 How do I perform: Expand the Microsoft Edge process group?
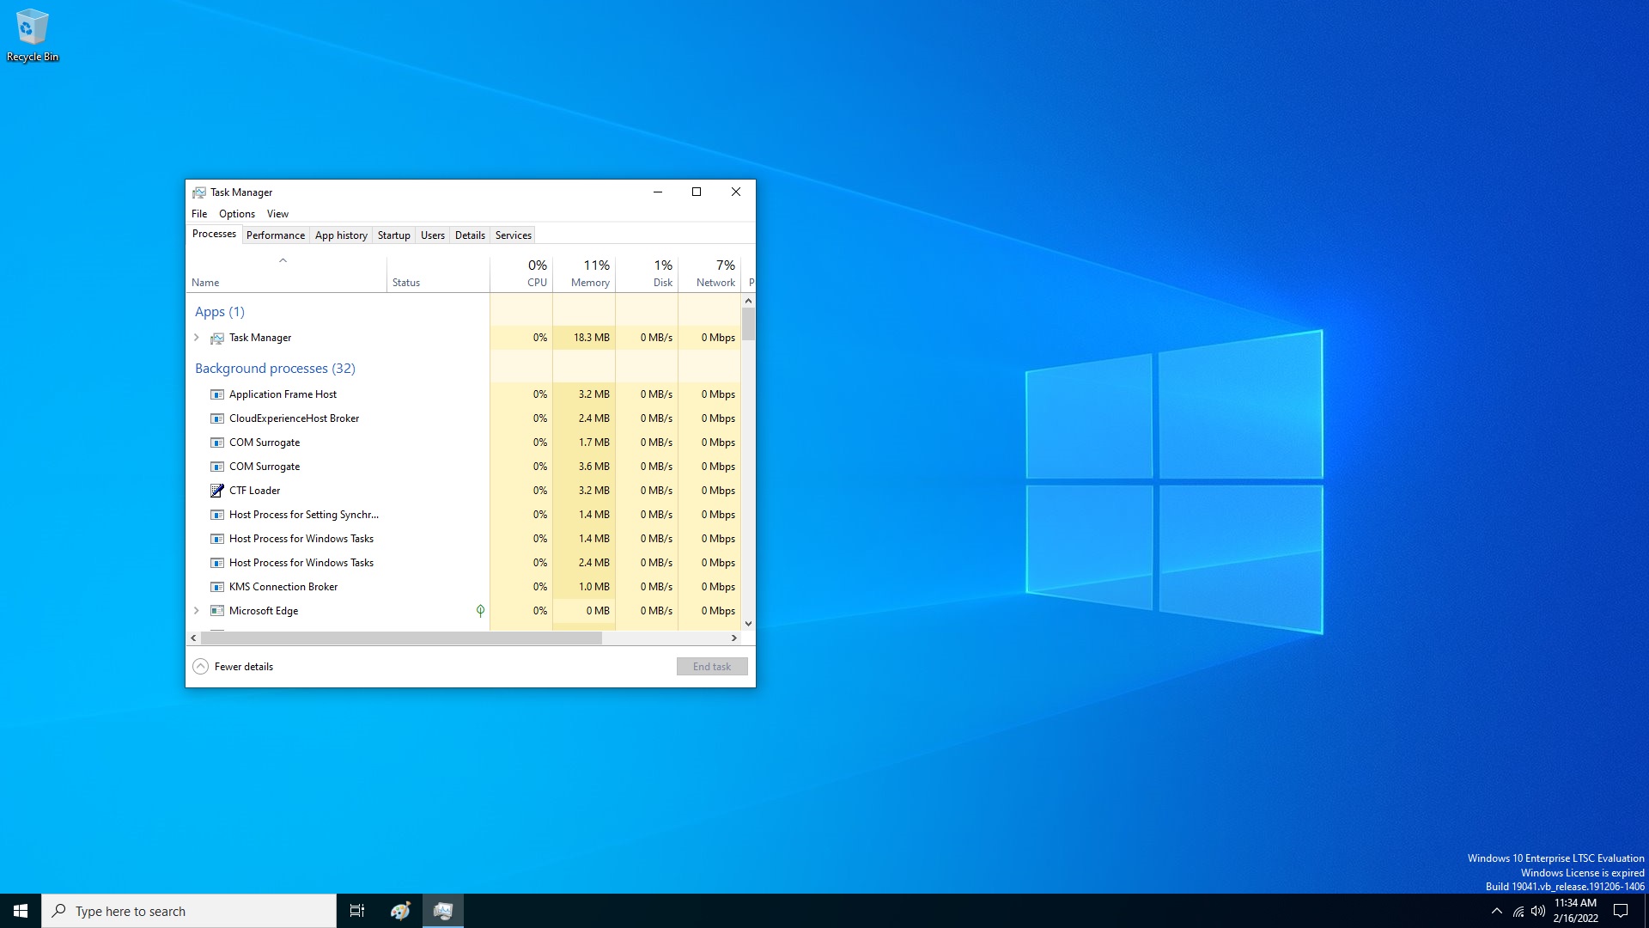[197, 611]
